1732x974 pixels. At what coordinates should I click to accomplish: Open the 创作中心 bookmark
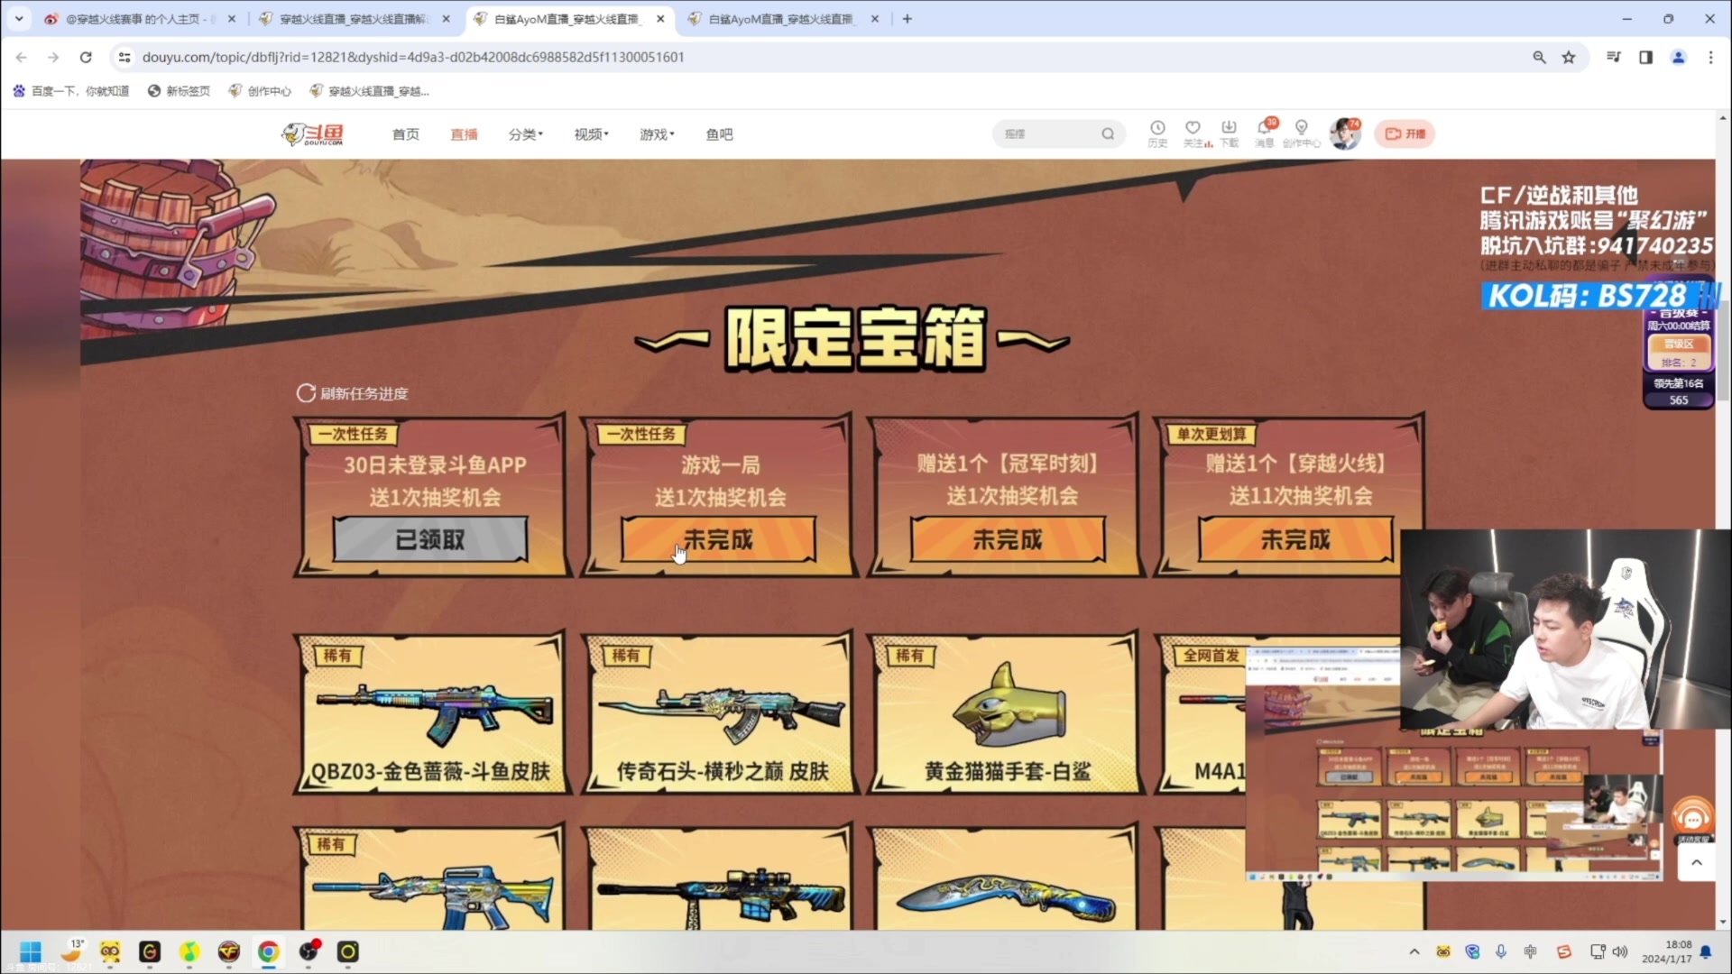click(260, 91)
